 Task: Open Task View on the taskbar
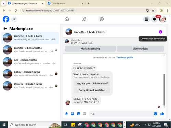point(65,125)
